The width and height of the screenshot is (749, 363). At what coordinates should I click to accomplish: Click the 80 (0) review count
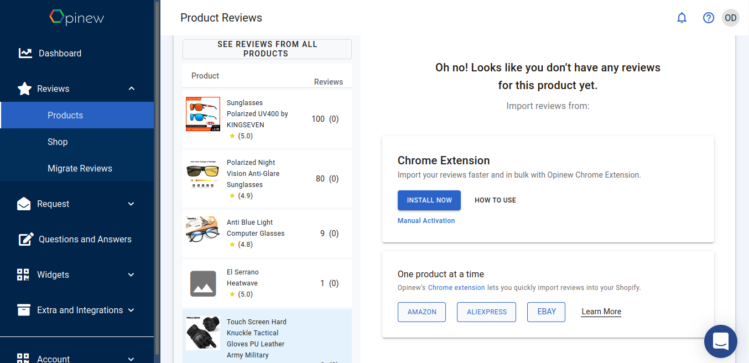click(327, 179)
